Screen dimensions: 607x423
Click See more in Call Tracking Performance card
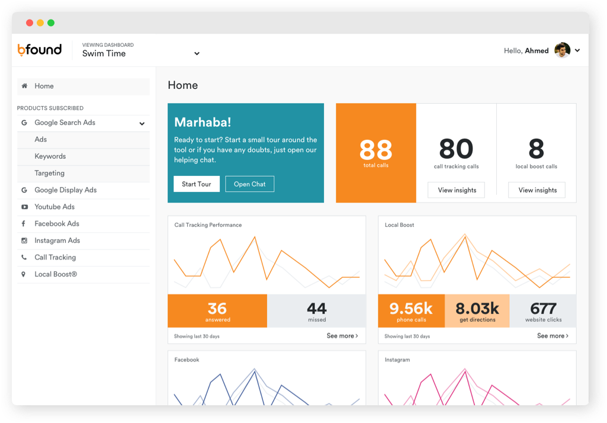pos(342,336)
